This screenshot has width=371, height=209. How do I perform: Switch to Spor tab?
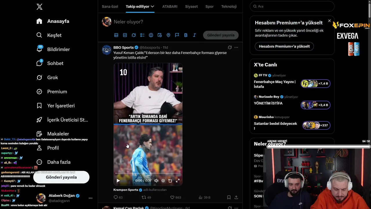click(210, 6)
